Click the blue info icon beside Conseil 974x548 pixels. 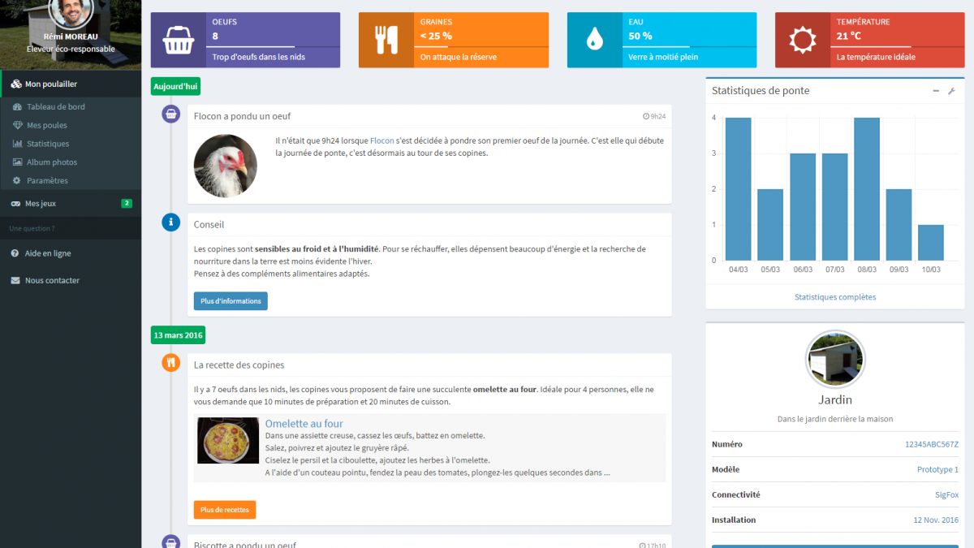[x=170, y=222]
